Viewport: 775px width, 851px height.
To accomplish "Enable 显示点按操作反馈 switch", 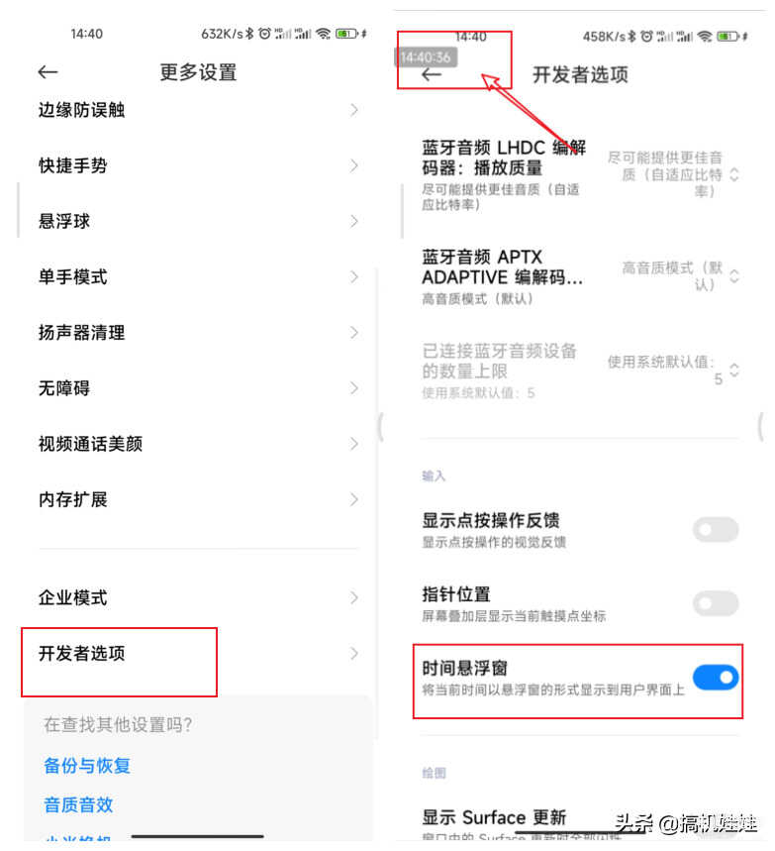I will click(716, 529).
